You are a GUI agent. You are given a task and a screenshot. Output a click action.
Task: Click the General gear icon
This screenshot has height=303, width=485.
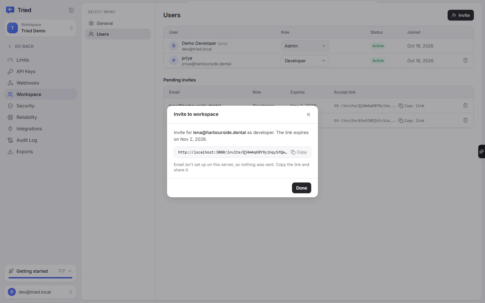pos(91,23)
